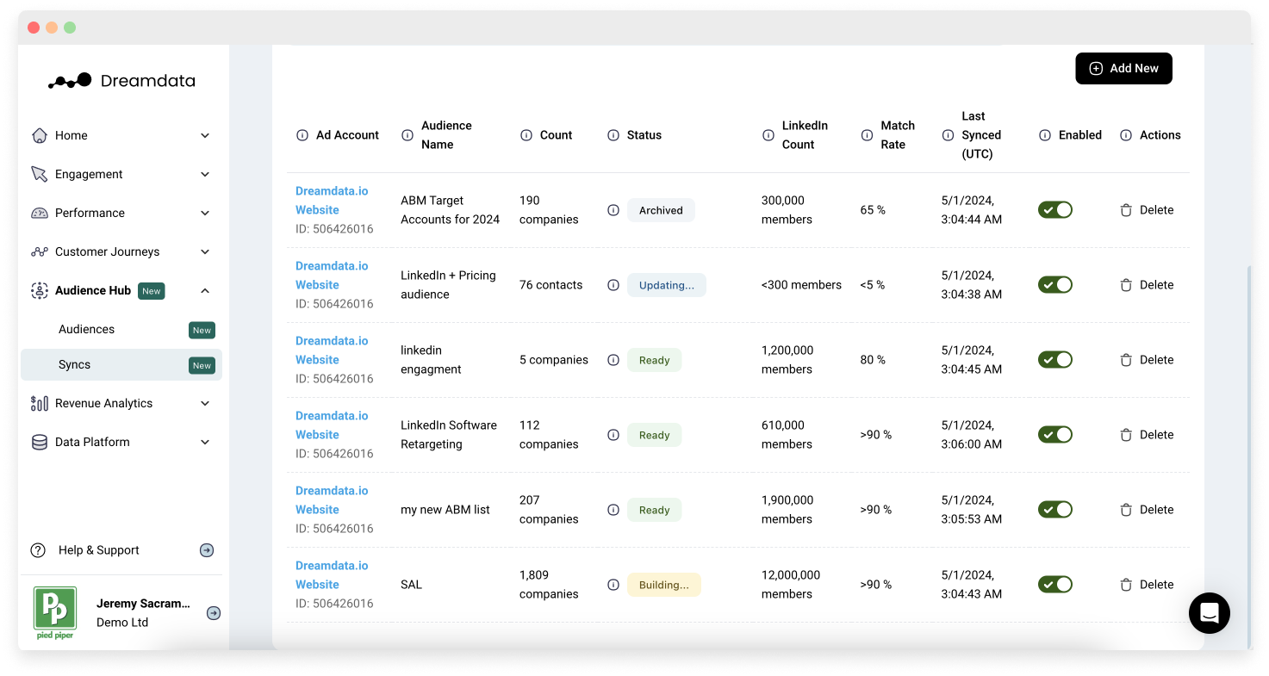Click the Revenue Analytics chart icon
Screen dimensions: 1269x676
point(39,403)
